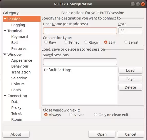
Task: Open the Session category
Action: 22,19
